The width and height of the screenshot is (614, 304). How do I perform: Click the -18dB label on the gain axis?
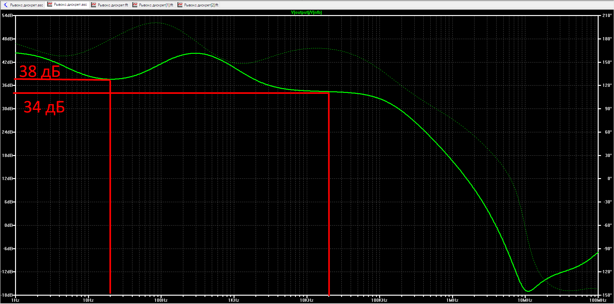coord(7,295)
